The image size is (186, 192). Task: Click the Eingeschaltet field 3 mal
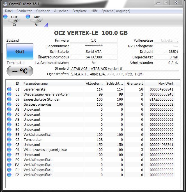tap(167, 57)
